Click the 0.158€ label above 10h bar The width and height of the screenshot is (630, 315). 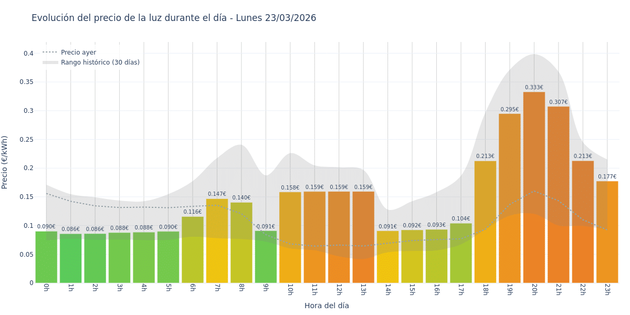[x=290, y=188]
